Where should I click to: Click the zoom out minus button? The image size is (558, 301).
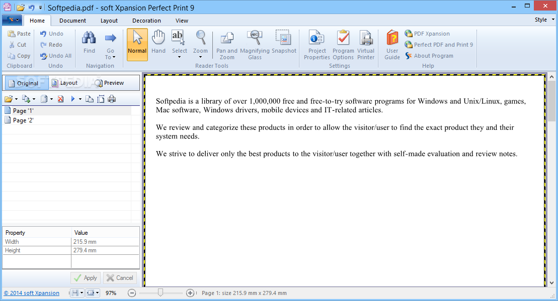click(x=132, y=293)
